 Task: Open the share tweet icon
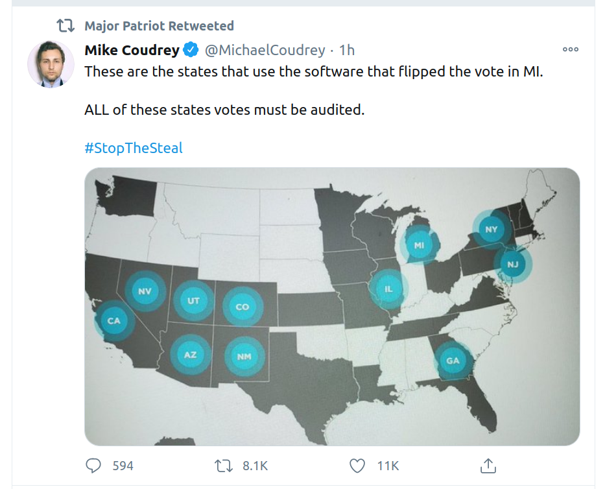tap(488, 465)
